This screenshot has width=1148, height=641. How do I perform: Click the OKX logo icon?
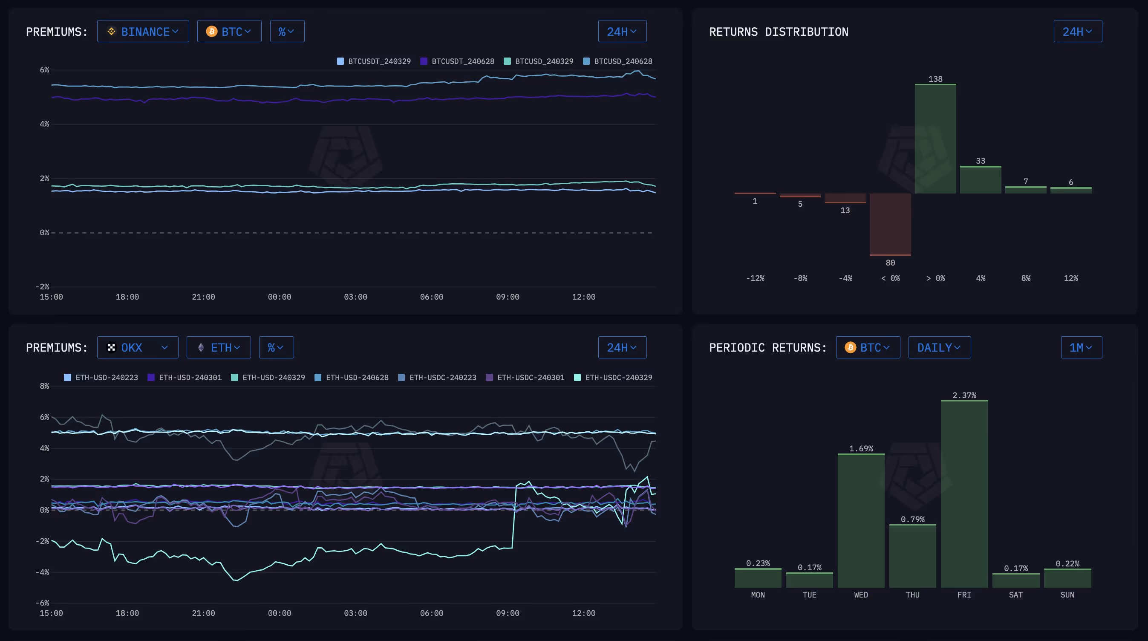111,347
